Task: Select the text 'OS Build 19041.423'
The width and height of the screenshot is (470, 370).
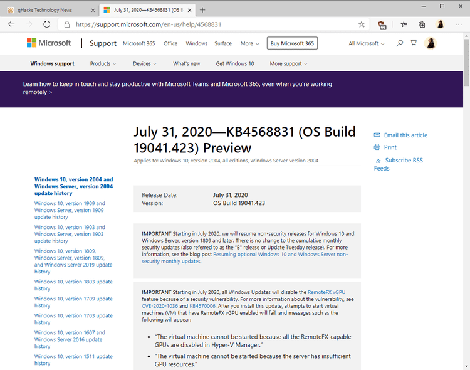Action: click(239, 203)
